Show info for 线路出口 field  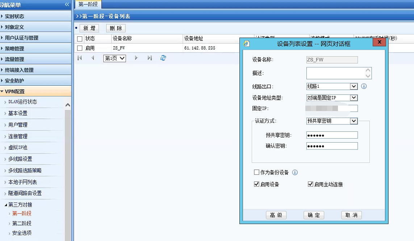pyautogui.click(x=364, y=86)
